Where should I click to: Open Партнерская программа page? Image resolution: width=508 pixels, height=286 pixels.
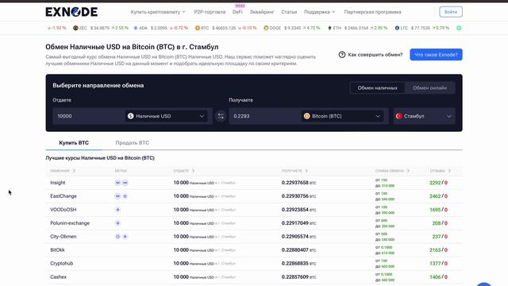pyautogui.click(x=372, y=12)
